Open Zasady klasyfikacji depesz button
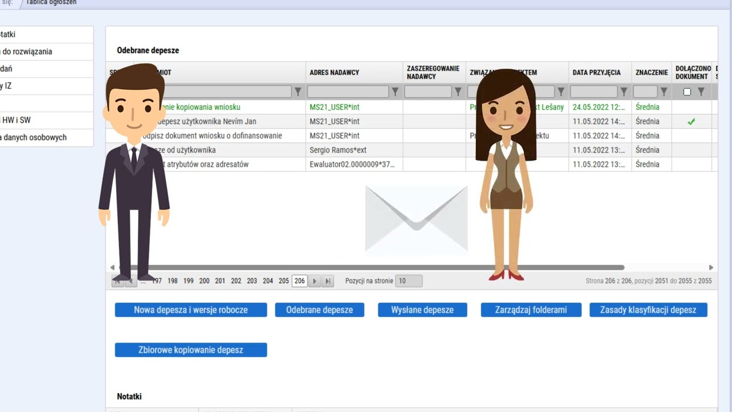Image resolution: width=732 pixels, height=412 pixels. coord(649,310)
